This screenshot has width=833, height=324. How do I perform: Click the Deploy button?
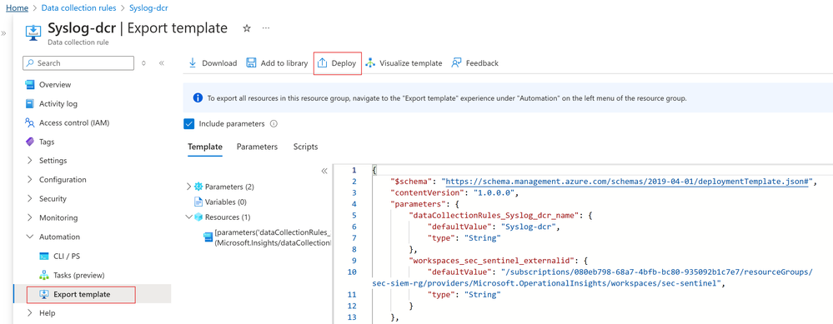(x=338, y=63)
